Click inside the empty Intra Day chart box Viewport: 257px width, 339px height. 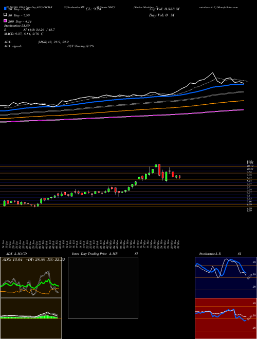point(103,288)
